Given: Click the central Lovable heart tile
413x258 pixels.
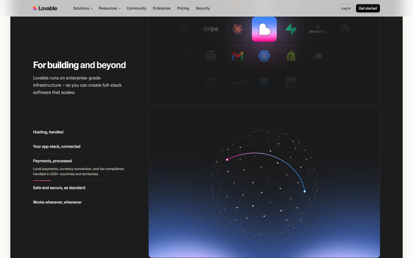Looking at the screenshot, I should pos(264,29).
